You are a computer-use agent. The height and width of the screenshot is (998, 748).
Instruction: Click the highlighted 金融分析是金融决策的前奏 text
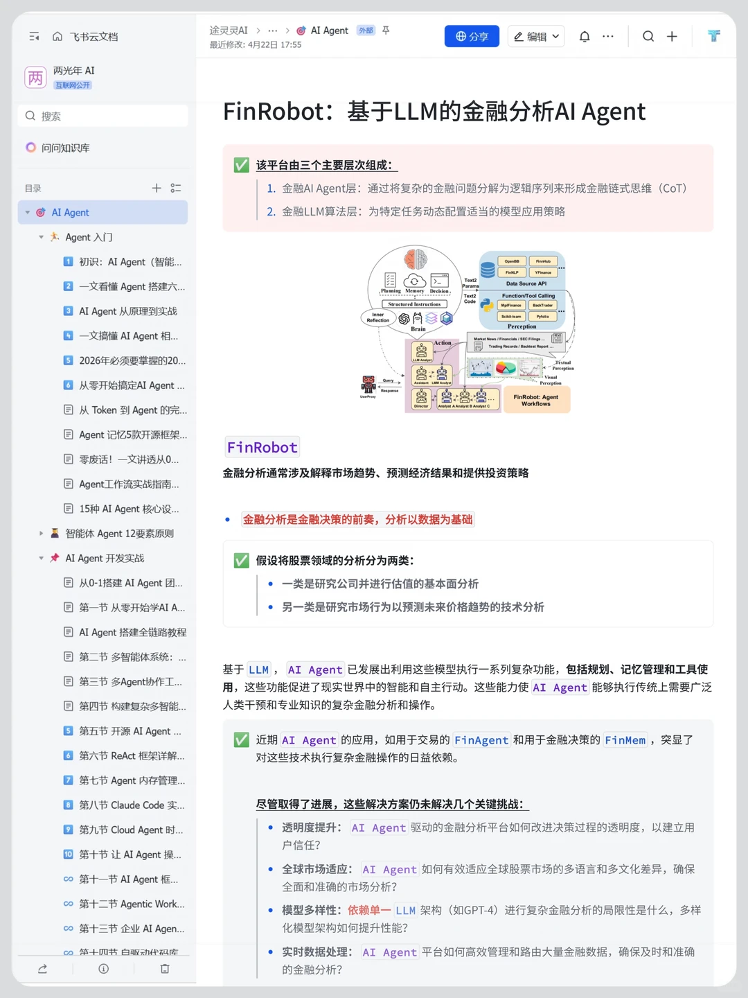coord(358,520)
